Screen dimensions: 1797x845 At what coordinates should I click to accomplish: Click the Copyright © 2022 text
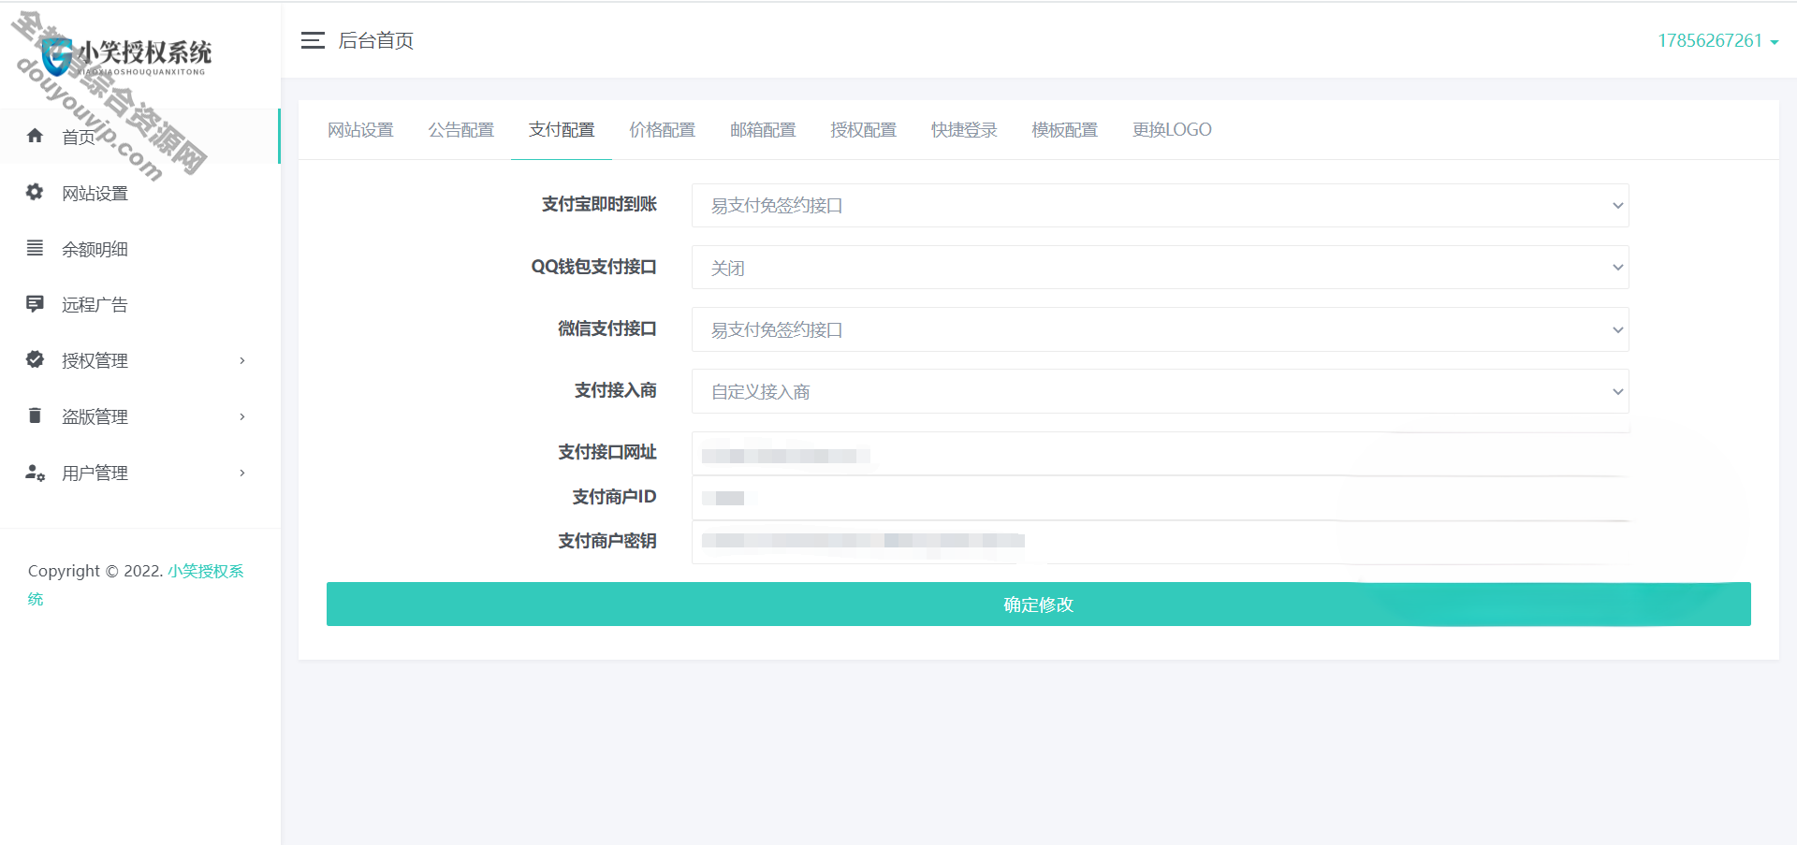tap(95, 571)
